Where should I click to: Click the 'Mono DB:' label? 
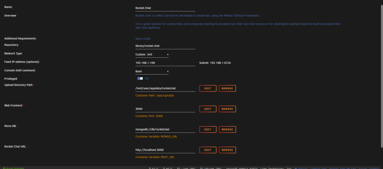point(10,126)
